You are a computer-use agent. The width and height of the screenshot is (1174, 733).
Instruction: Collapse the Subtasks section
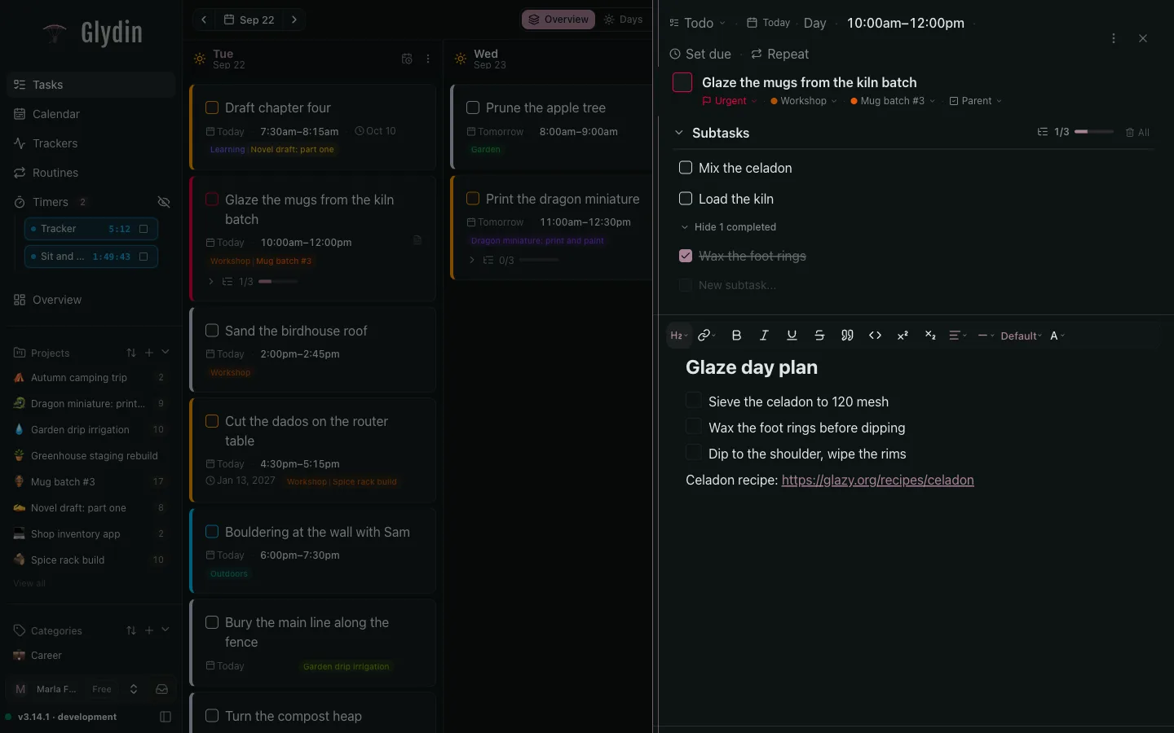679,133
